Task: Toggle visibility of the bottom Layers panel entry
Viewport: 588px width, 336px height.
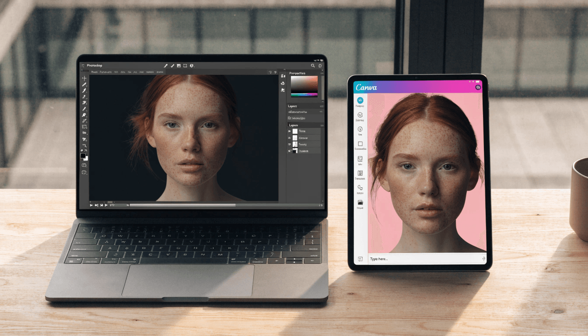Action: (x=289, y=150)
